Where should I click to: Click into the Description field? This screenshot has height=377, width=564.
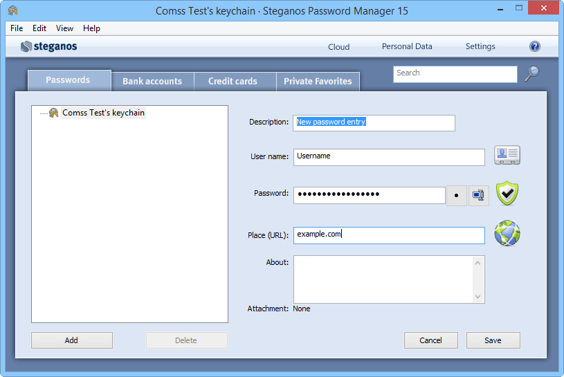coord(374,123)
